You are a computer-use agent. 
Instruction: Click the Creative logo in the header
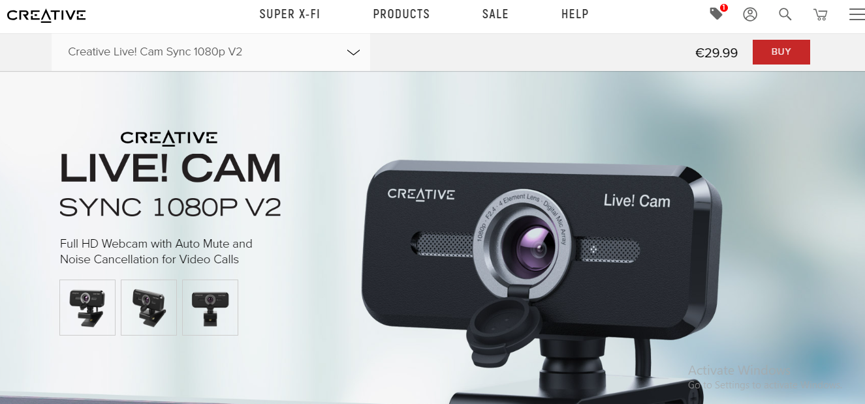(x=46, y=15)
